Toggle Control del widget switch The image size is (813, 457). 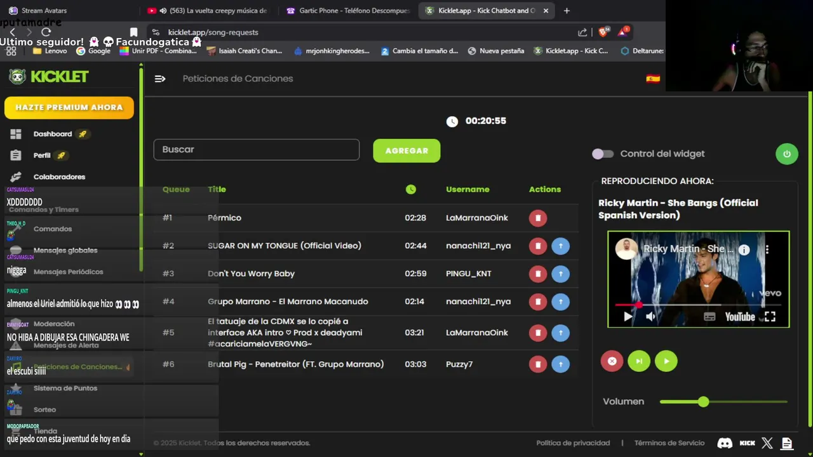tap(603, 154)
